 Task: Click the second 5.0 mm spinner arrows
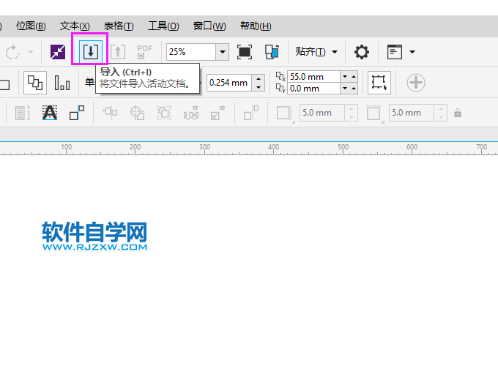pos(441,113)
